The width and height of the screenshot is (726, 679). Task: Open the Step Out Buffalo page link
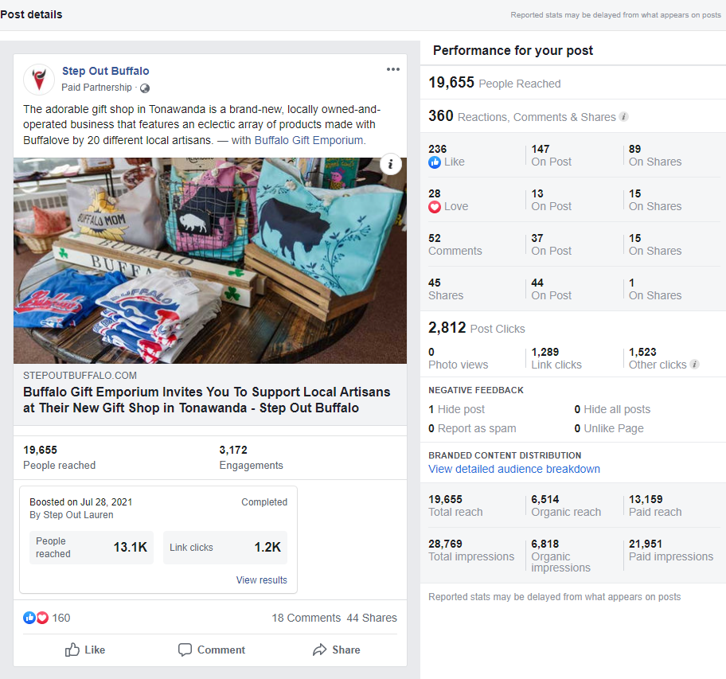click(106, 71)
